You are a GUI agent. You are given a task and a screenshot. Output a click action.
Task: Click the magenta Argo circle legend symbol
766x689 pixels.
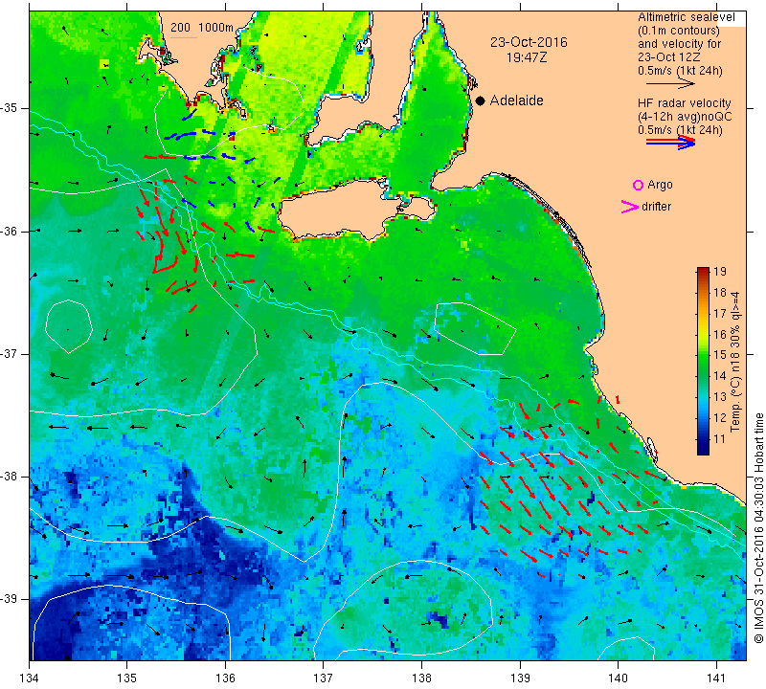click(638, 185)
